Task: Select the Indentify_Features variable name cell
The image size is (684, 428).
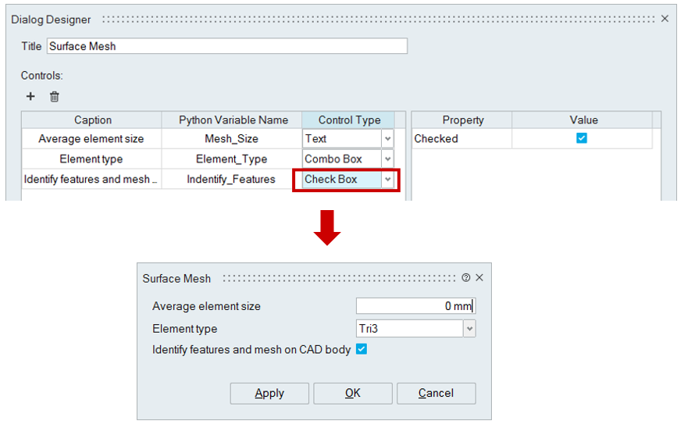Action: (231, 180)
